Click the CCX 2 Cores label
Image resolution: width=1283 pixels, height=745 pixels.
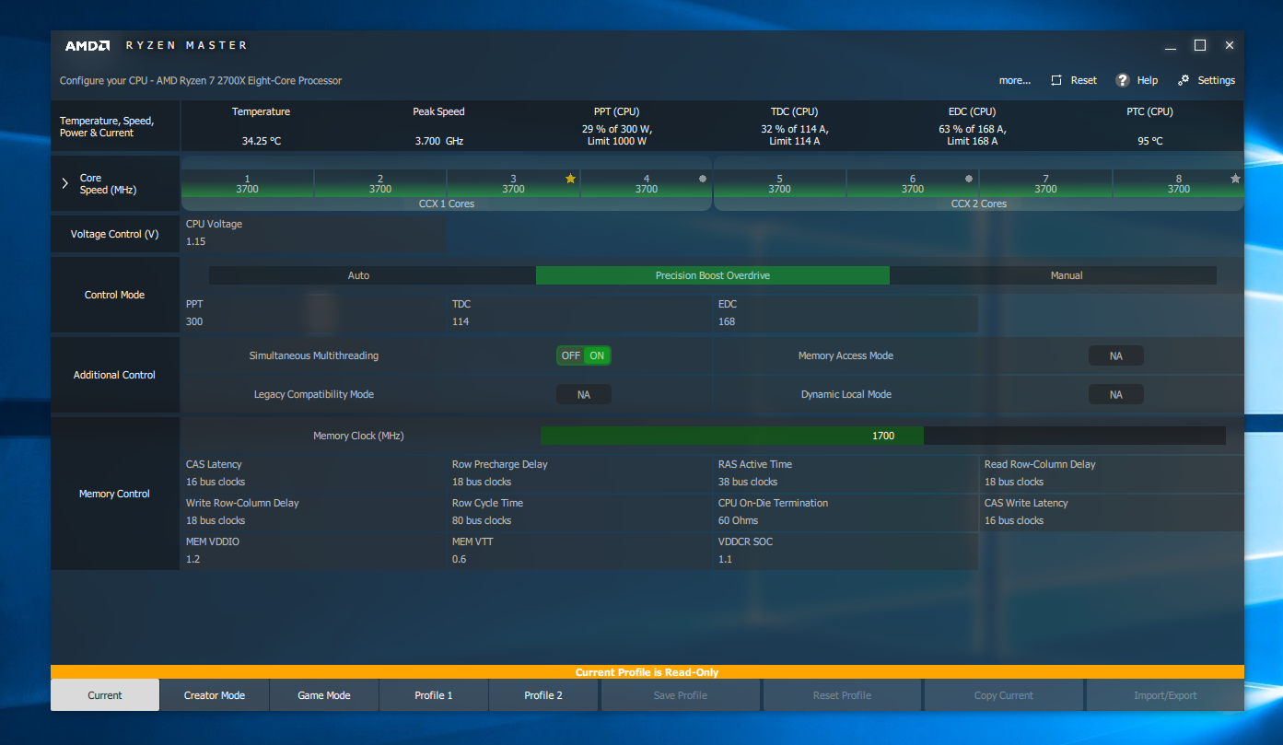click(979, 204)
